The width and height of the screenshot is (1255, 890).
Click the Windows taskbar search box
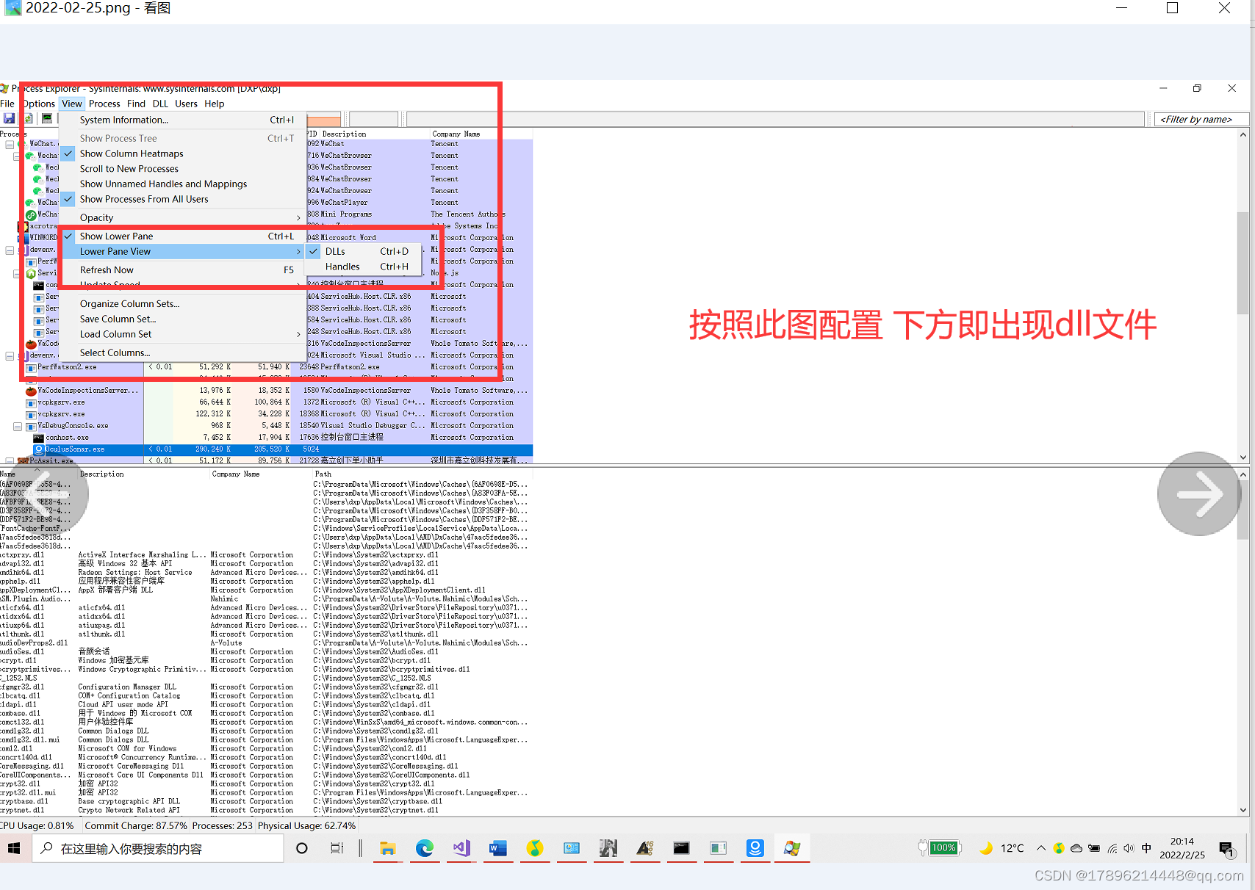click(157, 848)
